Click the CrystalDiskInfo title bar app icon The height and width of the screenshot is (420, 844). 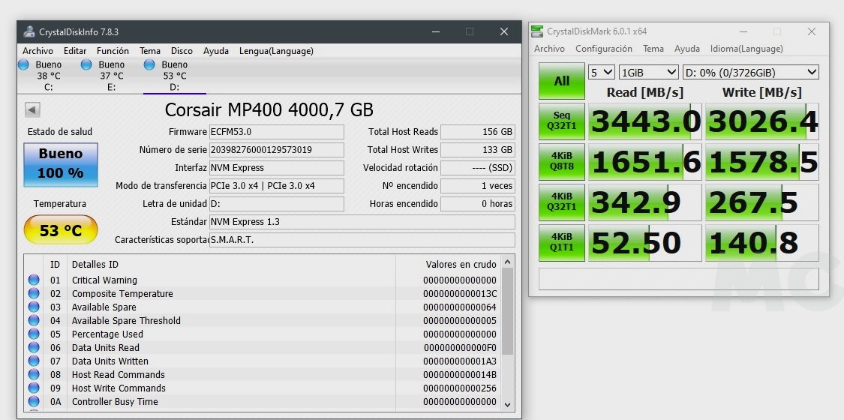pyautogui.click(x=29, y=31)
